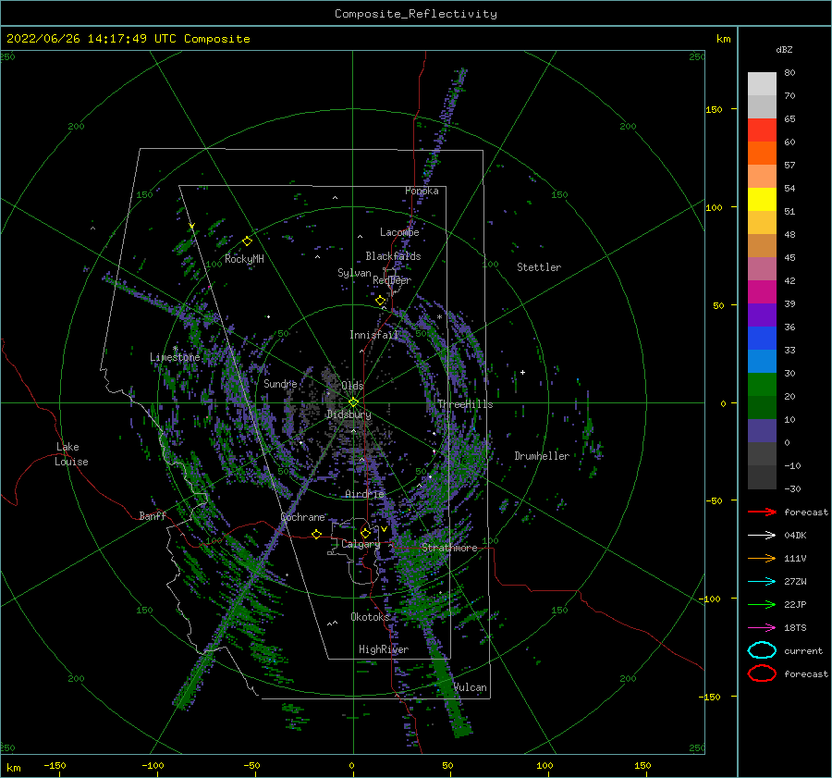Screen dimensions: 832x778
Task: Click the 150 tick on the bottom axis
Action: coord(642,765)
